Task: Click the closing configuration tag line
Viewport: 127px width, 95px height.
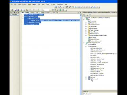Action: [x=31, y=24]
